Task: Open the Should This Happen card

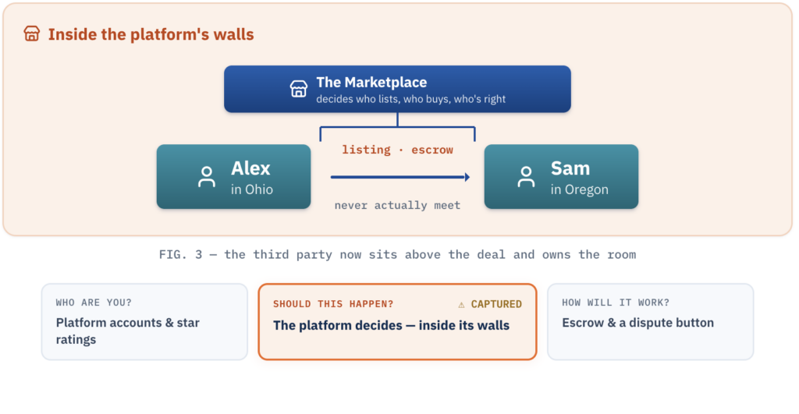Action: click(x=397, y=322)
